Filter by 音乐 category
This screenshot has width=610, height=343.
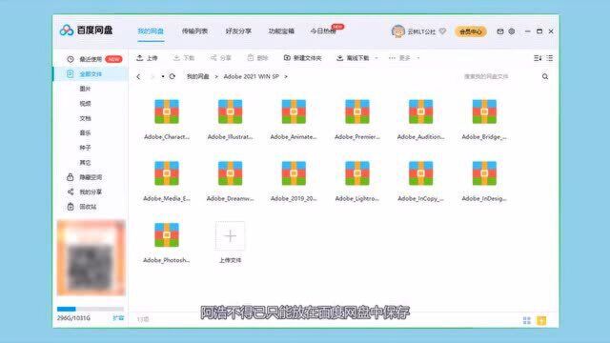(x=85, y=133)
